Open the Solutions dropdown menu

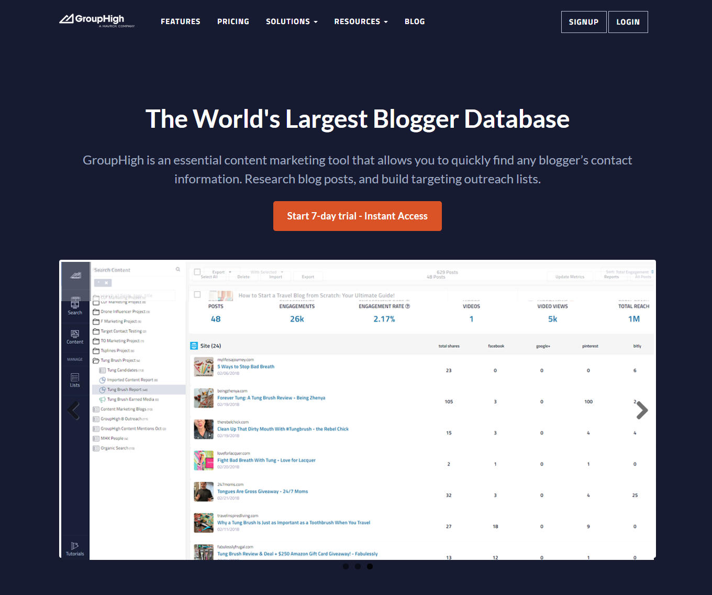point(292,21)
